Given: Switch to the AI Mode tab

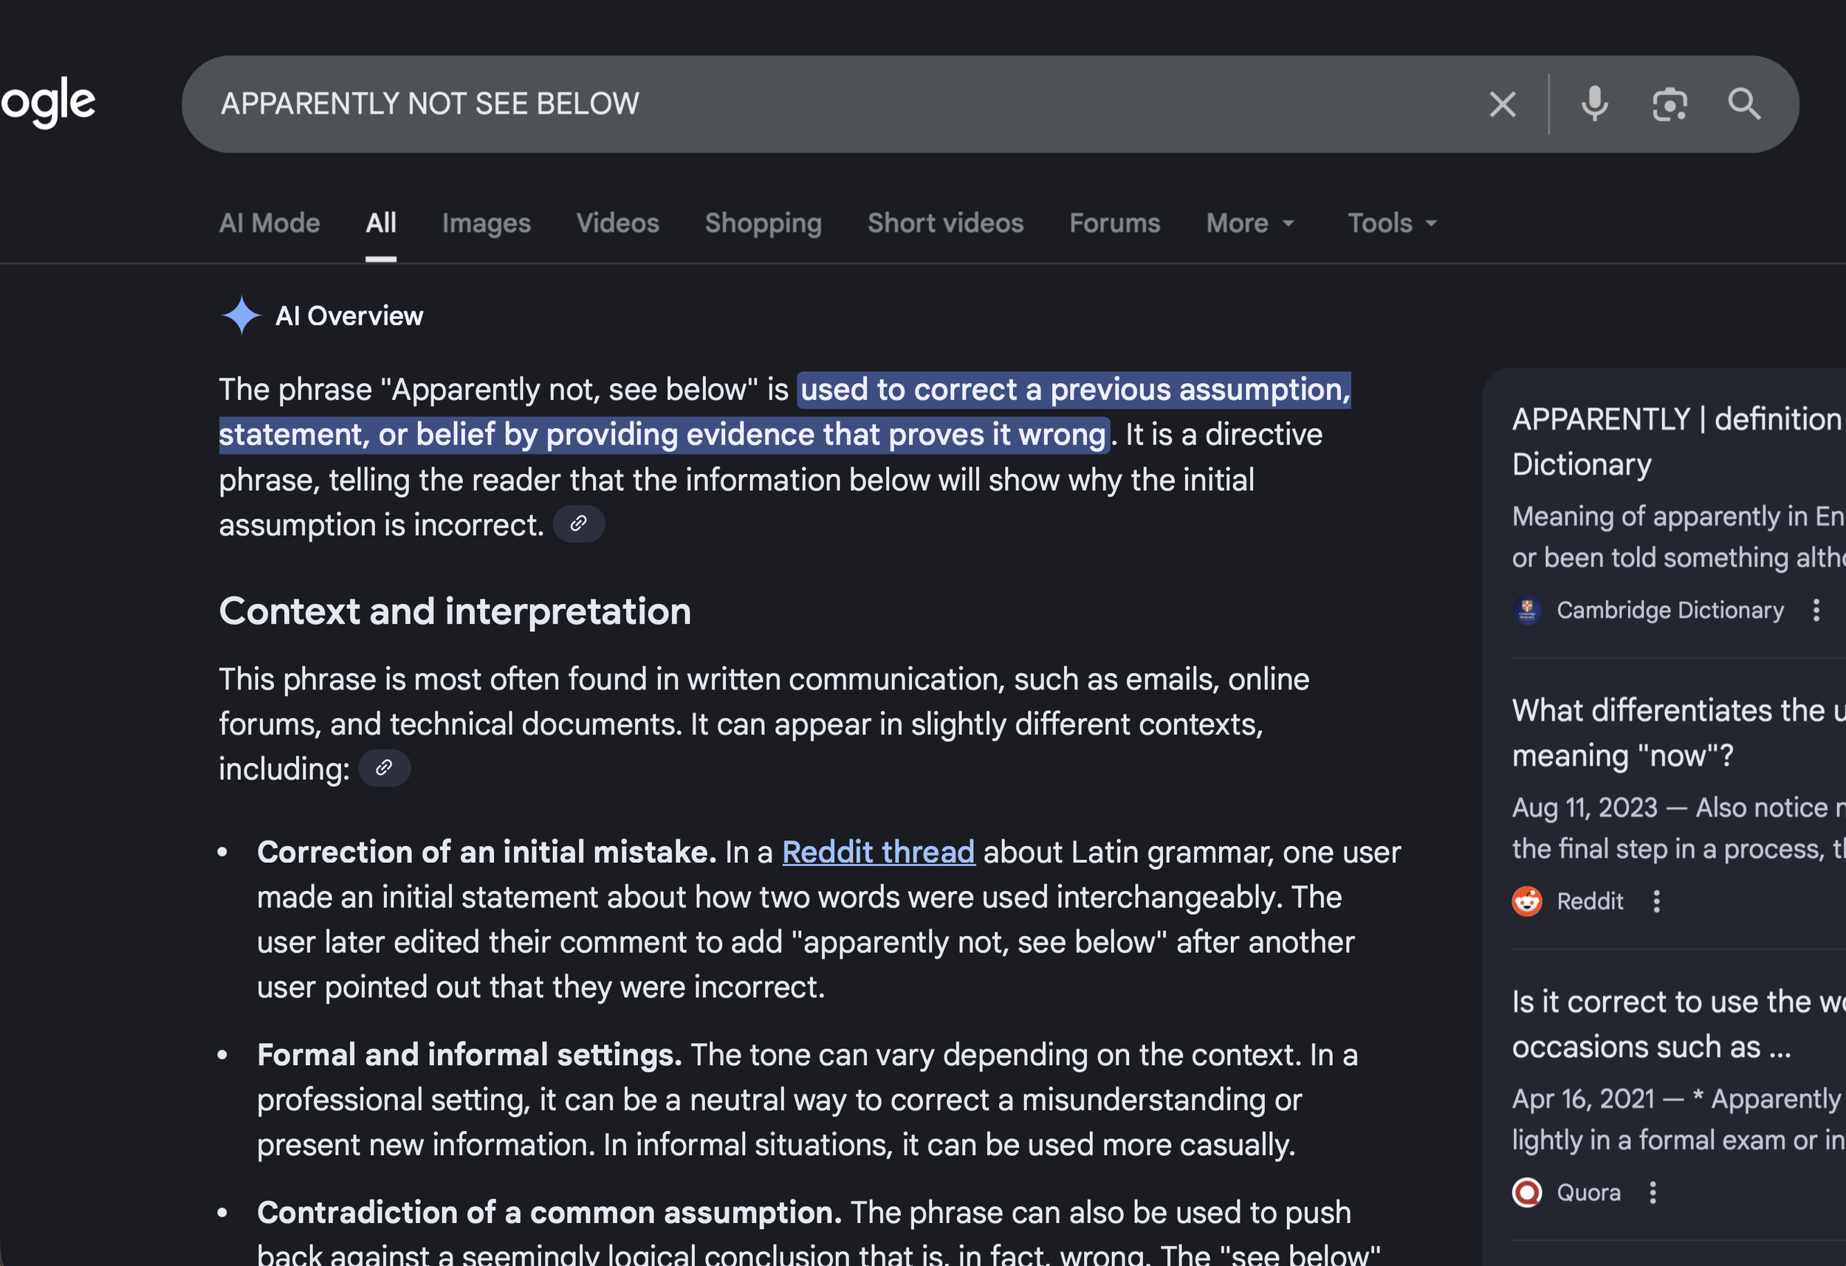Looking at the screenshot, I should point(270,223).
